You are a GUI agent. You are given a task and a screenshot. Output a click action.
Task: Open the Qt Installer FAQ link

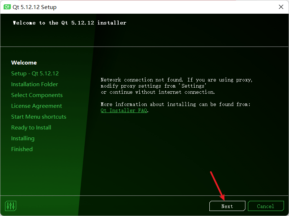tap(124, 110)
